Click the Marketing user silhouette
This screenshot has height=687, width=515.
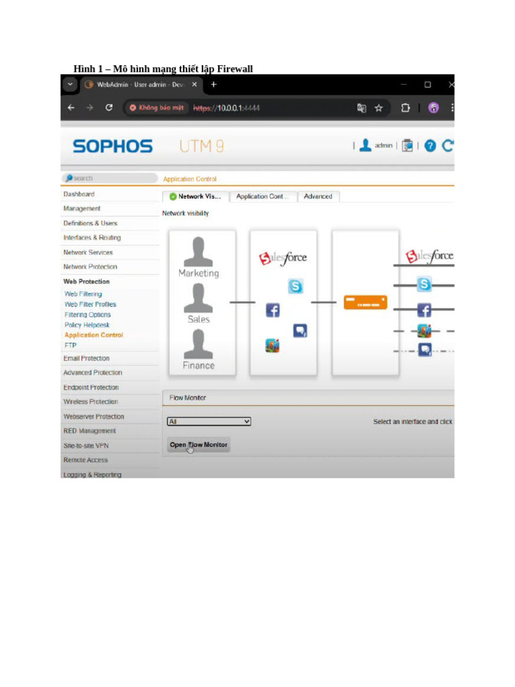(x=198, y=252)
